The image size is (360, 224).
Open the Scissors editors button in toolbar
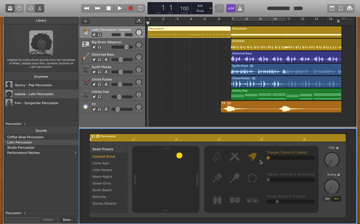coord(40,8)
